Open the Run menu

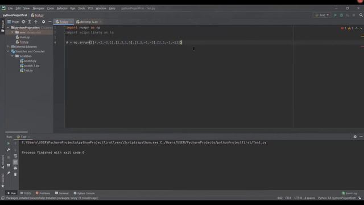click(x=73, y=9)
